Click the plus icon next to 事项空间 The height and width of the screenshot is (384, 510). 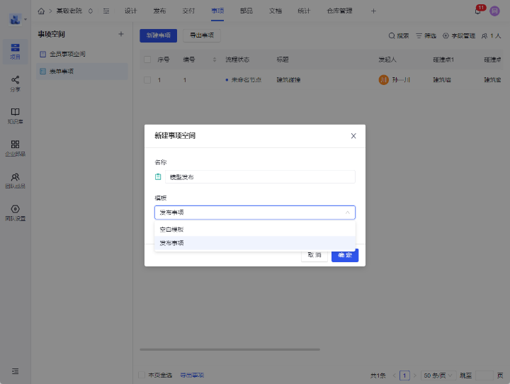[x=120, y=34]
